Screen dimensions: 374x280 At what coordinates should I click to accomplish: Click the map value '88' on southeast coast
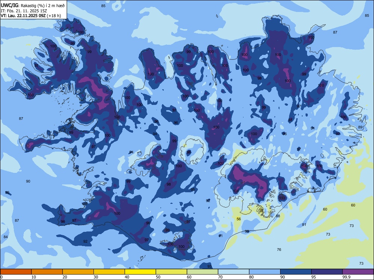pyautogui.click(x=278, y=216)
